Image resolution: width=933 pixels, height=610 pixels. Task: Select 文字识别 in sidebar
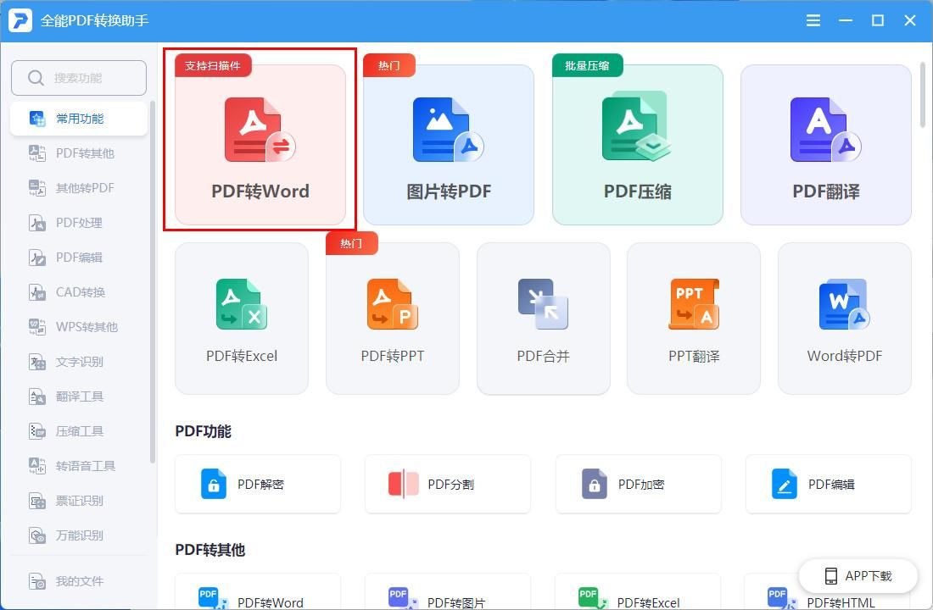pos(79,362)
